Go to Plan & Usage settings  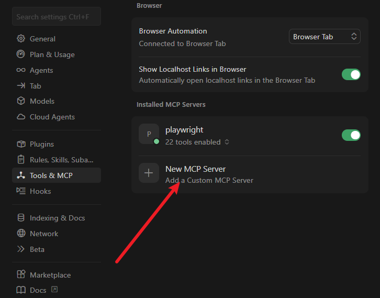57,54
